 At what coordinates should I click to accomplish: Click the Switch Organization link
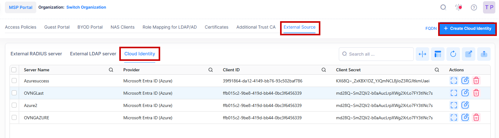point(86,7)
